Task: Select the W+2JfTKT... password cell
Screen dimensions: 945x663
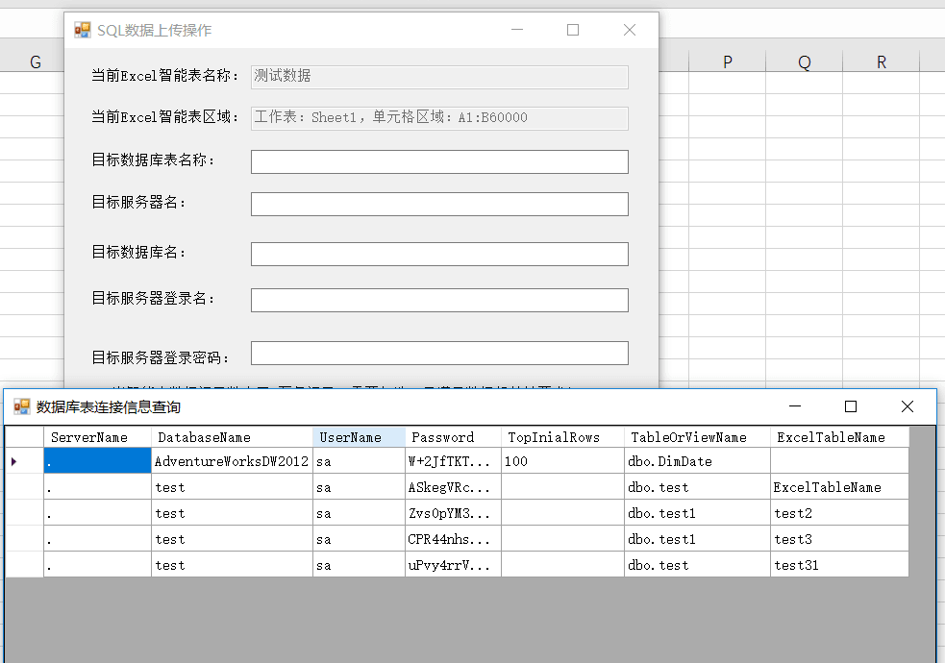Action: (453, 461)
